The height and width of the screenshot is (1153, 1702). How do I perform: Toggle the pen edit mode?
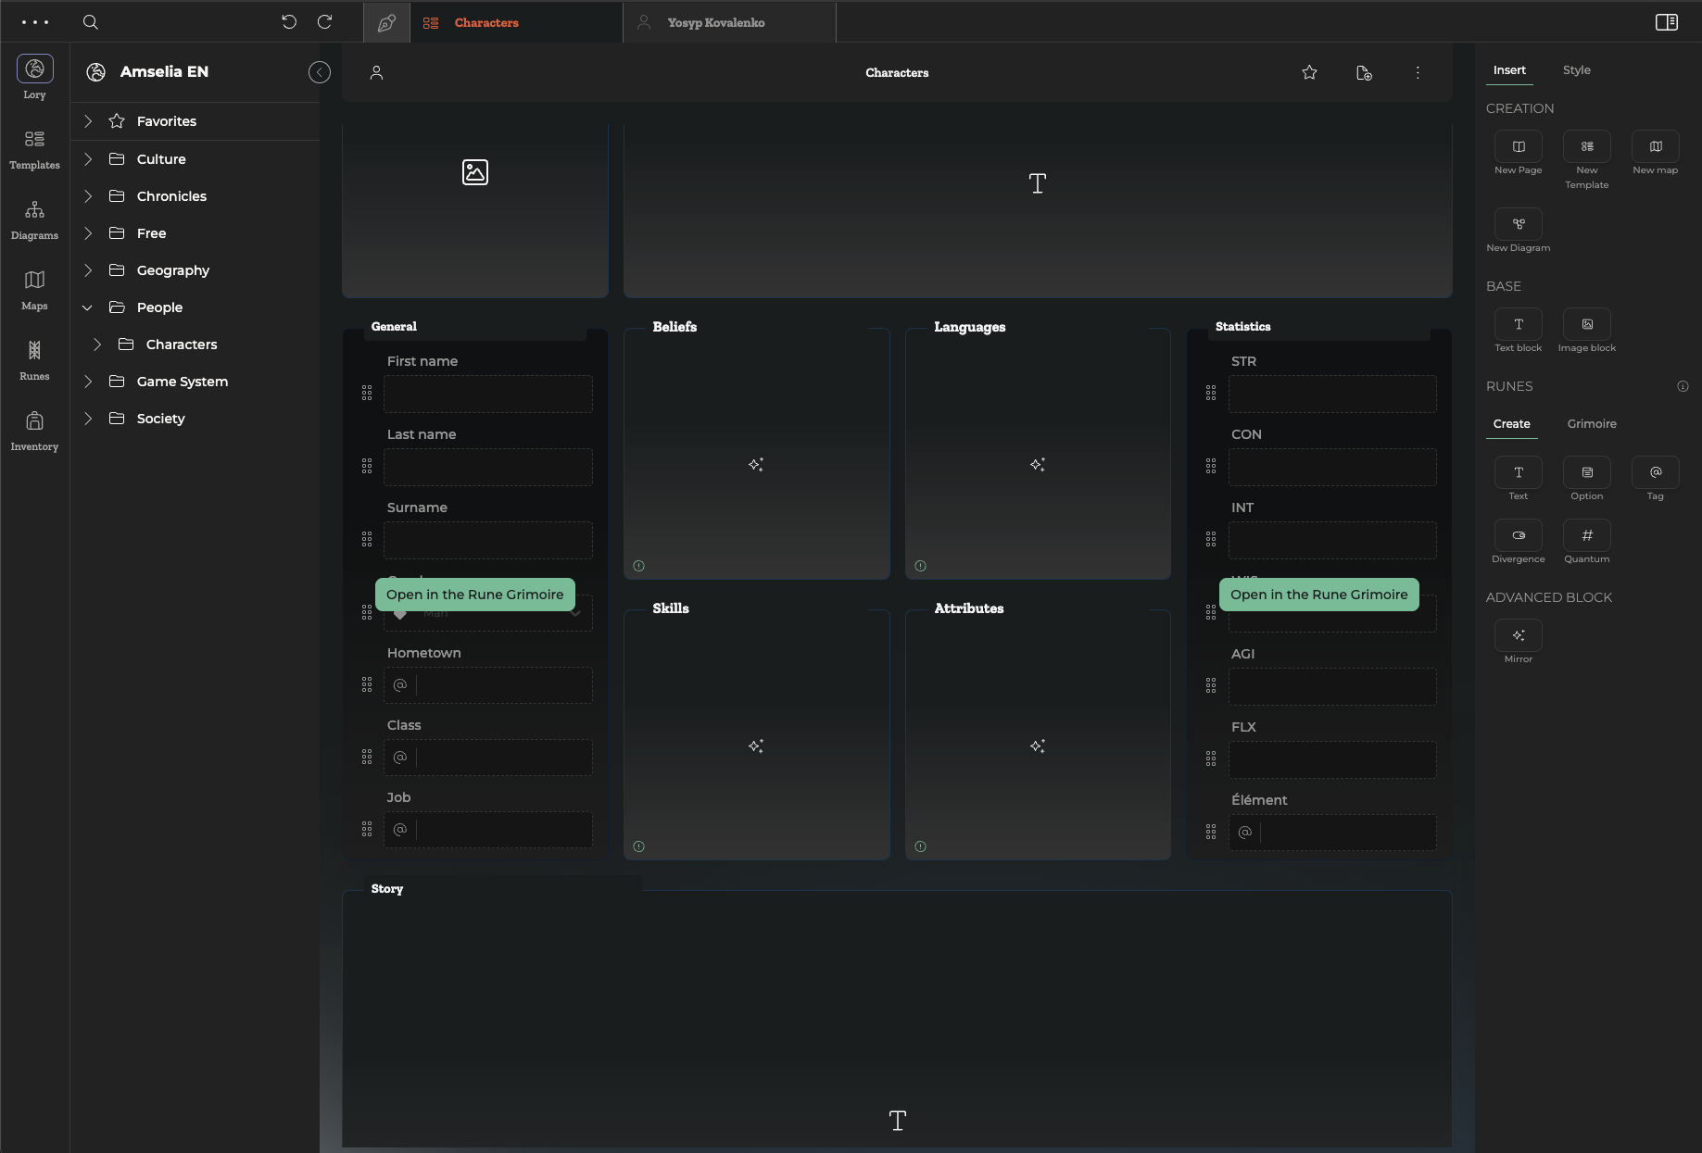pos(386,22)
